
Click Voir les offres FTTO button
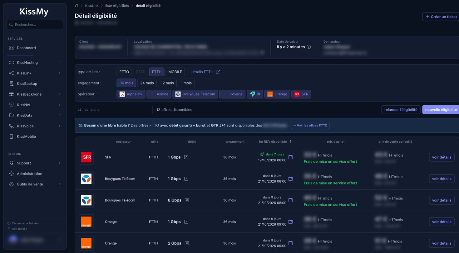(x=310, y=126)
